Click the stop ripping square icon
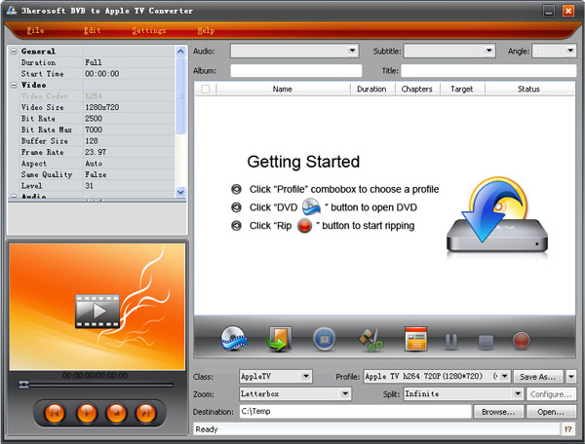The width and height of the screenshot is (585, 444). (x=486, y=341)
